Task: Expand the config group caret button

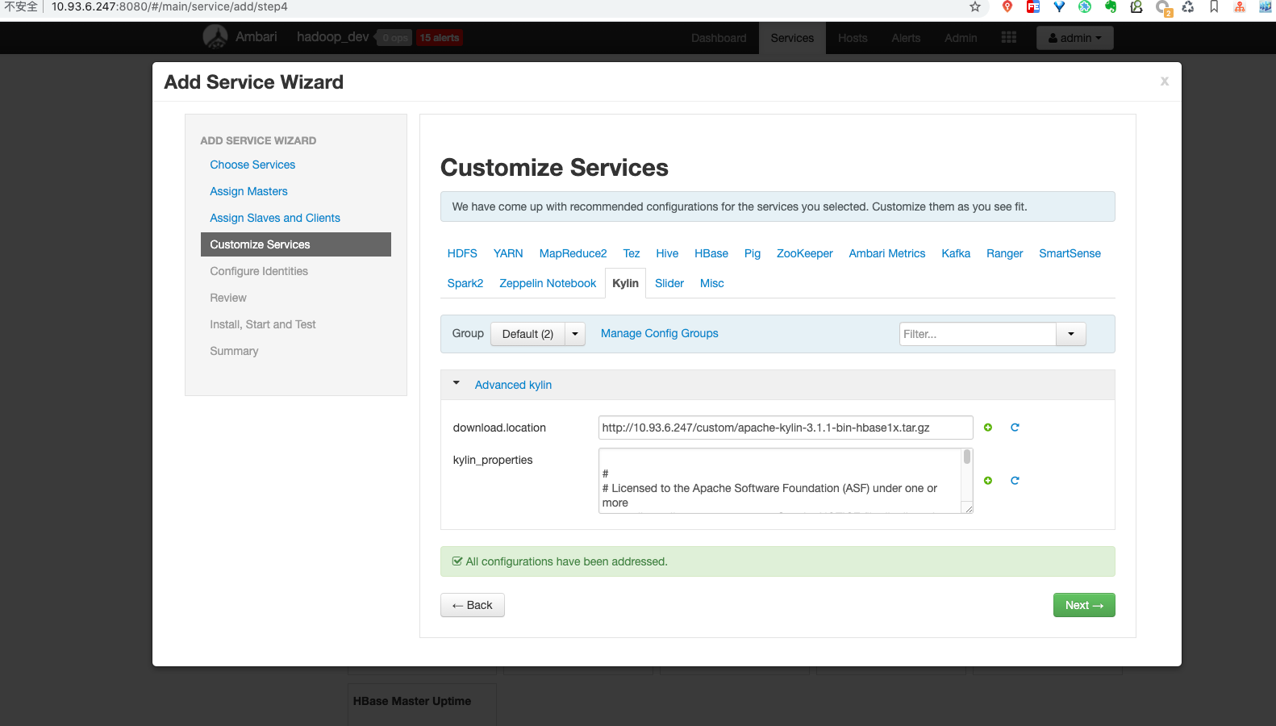Action: 575,334
